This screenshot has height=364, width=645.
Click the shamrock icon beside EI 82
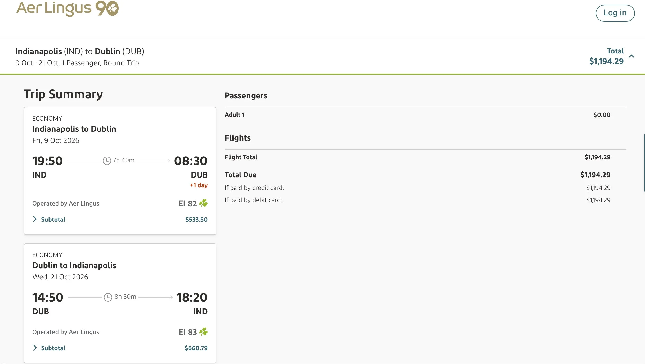[x=203, y=203]
